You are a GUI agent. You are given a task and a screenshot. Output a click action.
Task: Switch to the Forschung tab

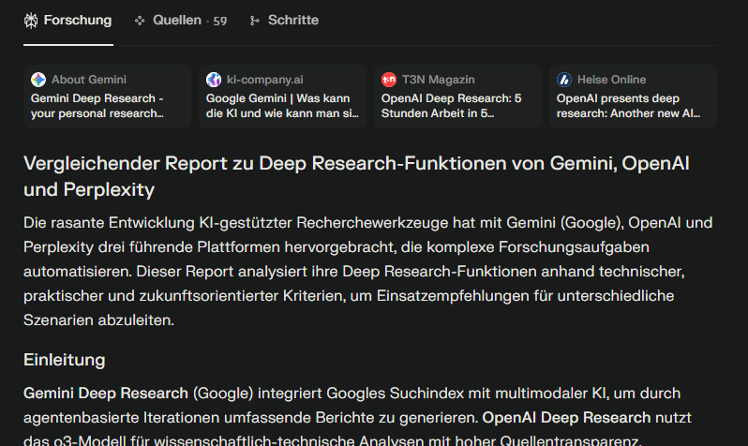tap(77, 20)
